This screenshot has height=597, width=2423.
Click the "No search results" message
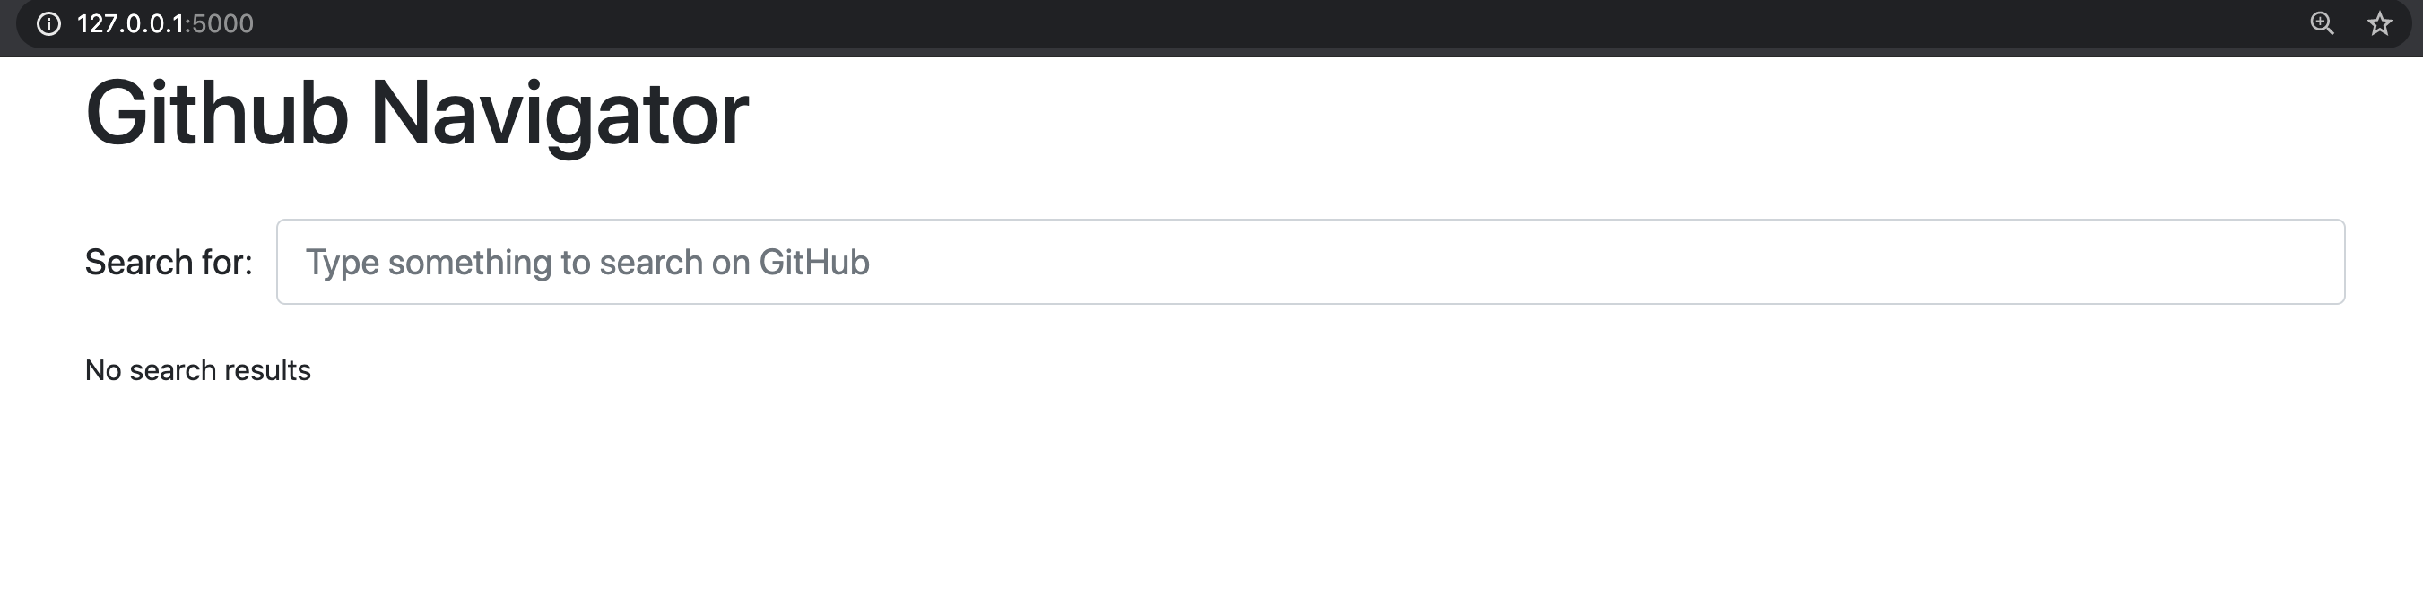(x=197, y=370)
